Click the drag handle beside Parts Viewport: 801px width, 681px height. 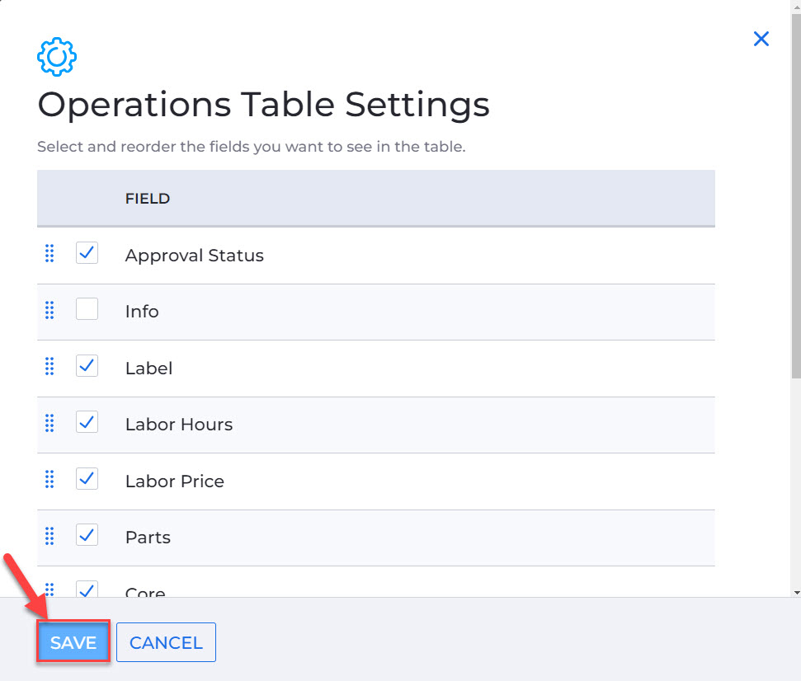point(49,536)
